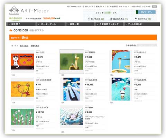Go to Myページへ button
The height and width of the screenshot is (138, 166).
pos(146,12)
